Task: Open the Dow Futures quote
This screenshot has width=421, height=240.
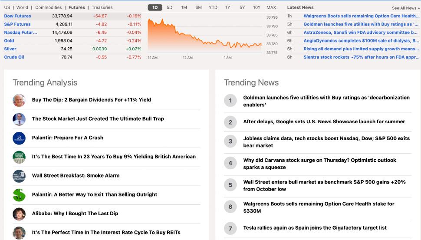Action: point(17,16)
